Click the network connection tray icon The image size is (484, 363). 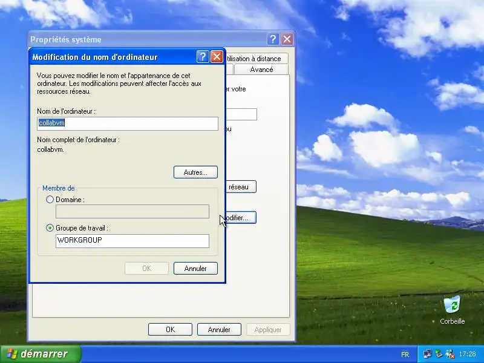point(427,354)
